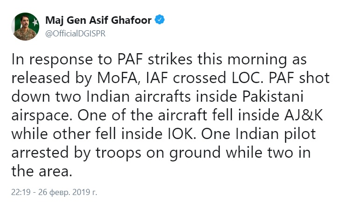Viewport: 344px width, 202px height.
Task: Click 'arrested by troops on ground' line
Action: click(x=116, y=153)
